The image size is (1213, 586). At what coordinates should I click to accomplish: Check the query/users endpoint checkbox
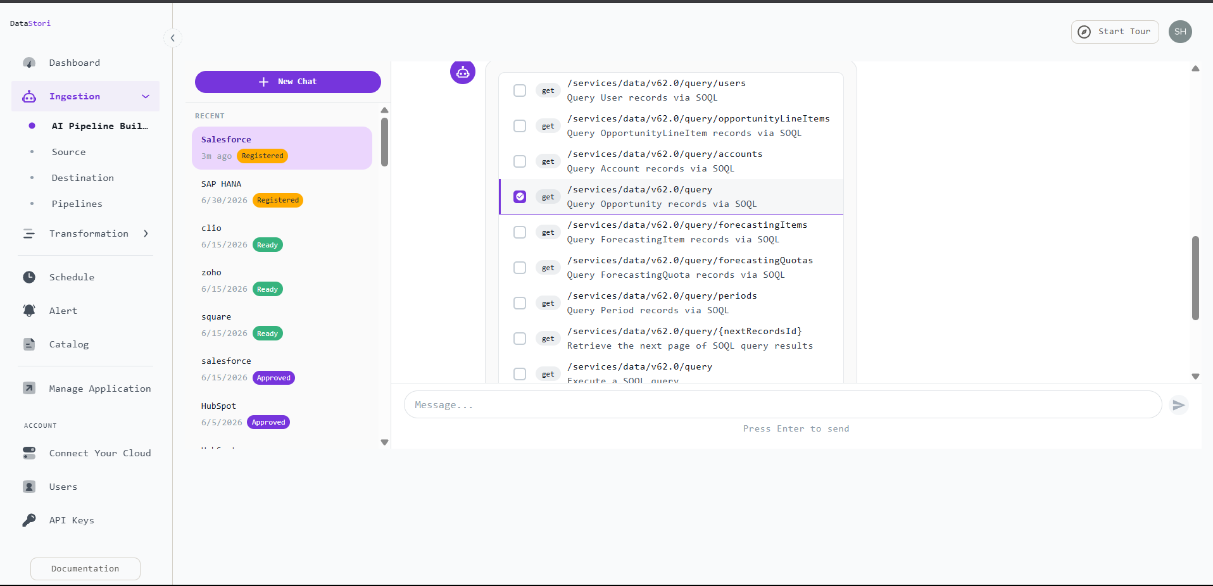(x=520, y=90)
